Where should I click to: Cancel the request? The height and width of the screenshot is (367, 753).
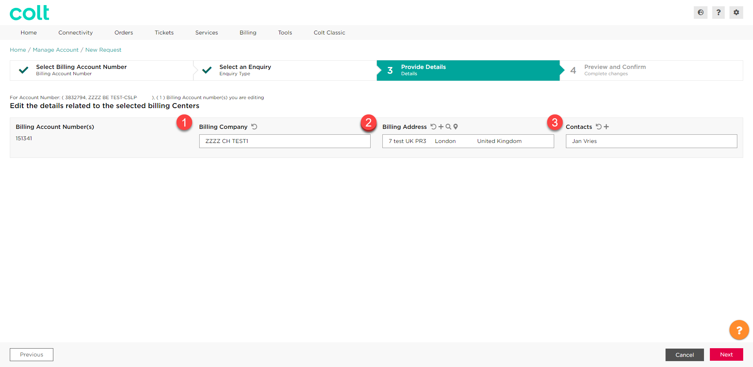(x=684, y=354)
